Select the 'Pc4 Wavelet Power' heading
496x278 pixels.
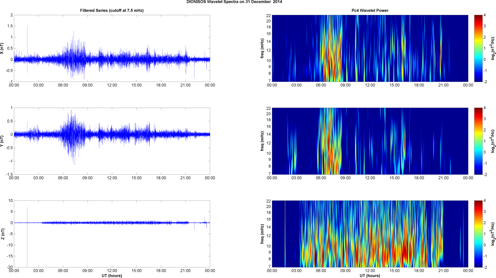(370, 10)
